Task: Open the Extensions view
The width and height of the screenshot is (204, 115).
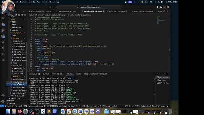Action: pos(3,36)
